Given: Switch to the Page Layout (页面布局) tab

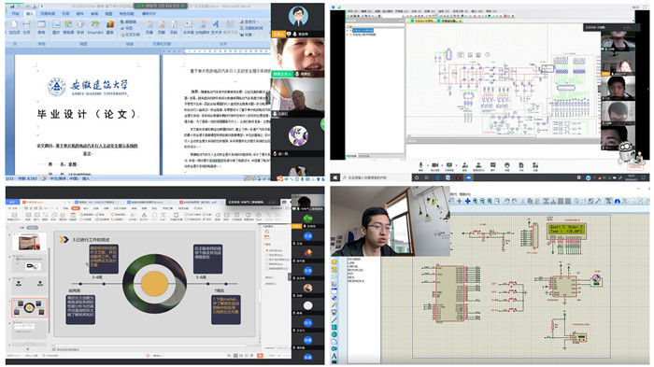Looking at the screenshot, I should coord(48,14).
